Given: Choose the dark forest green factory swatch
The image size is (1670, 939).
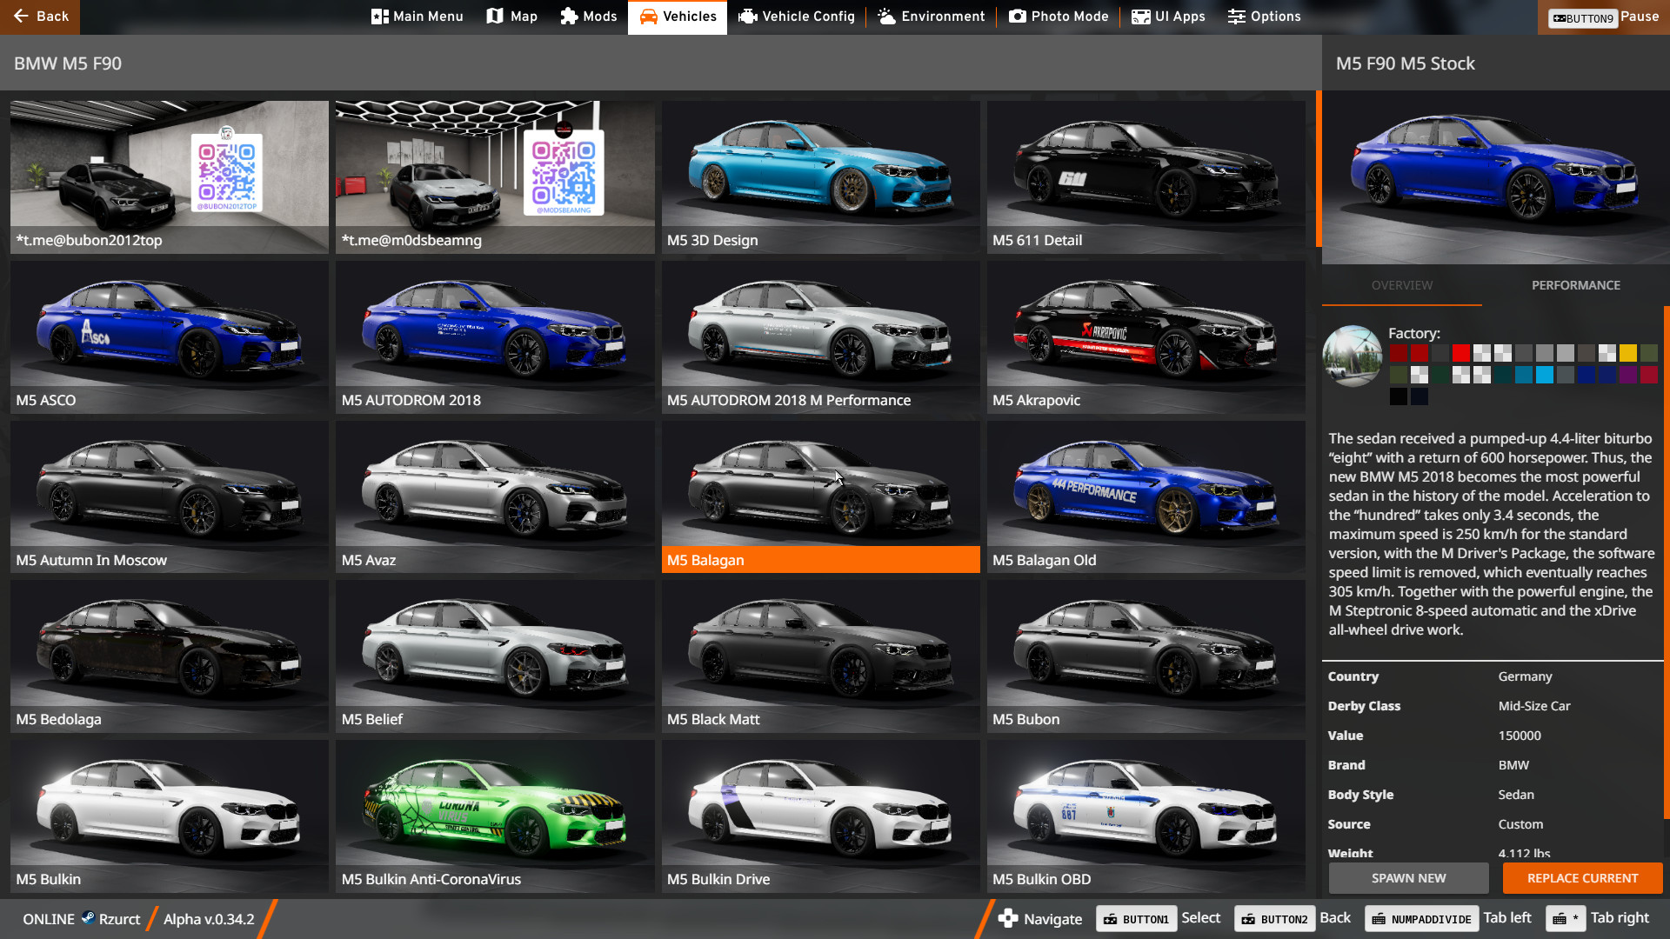Looking at the screenshot, I should pyautogui.click(x=1440, y=375).
